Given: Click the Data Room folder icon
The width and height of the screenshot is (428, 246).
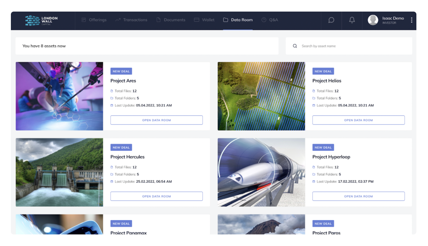Looking at the screenshot, I should tap(226, 20).
